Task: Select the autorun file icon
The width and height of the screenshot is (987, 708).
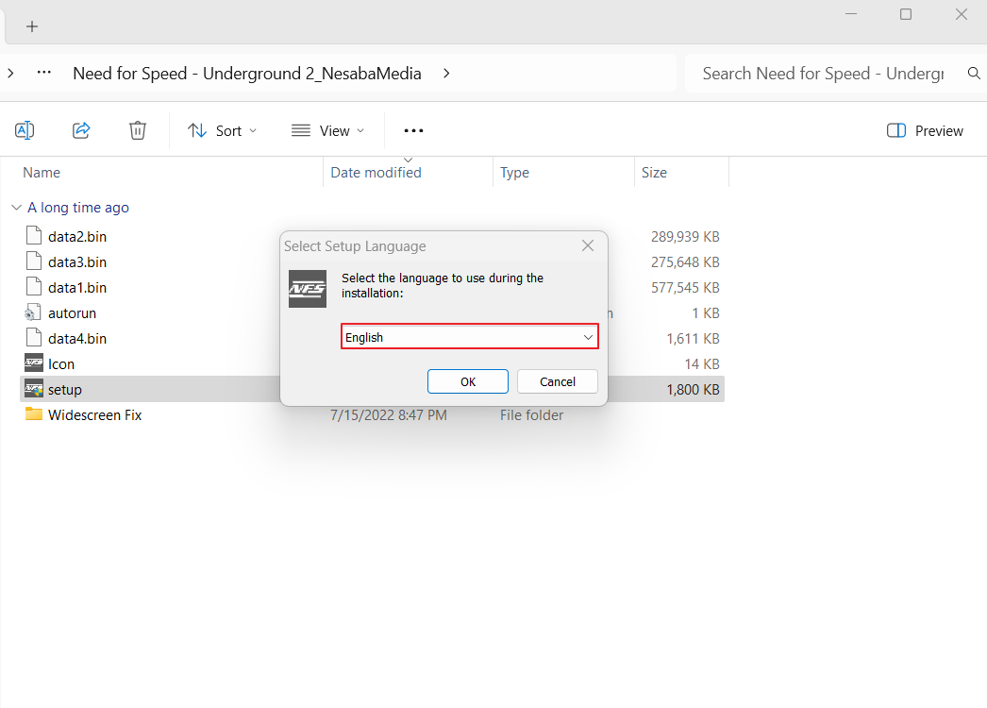Action: pyautogui.click(x=33, y=312)
